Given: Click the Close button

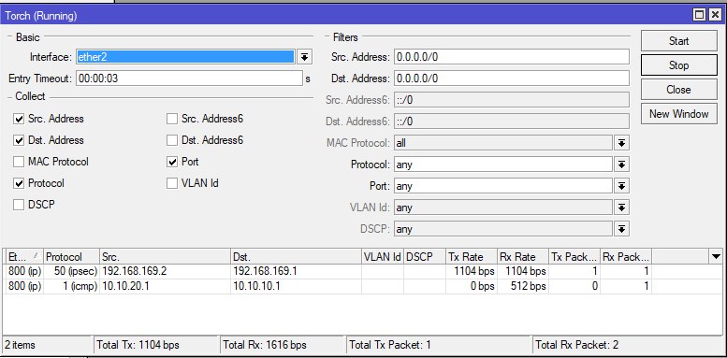Looking at the screenshot, I should (678, 90).
